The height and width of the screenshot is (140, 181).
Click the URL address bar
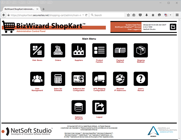click(x=46, y=15)
